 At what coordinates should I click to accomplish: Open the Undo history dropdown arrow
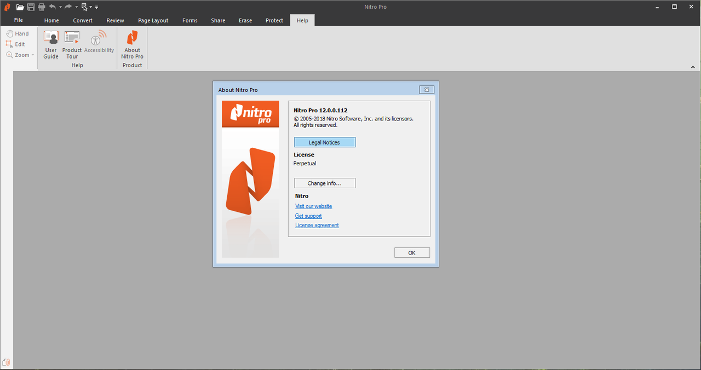coord(60,7)
